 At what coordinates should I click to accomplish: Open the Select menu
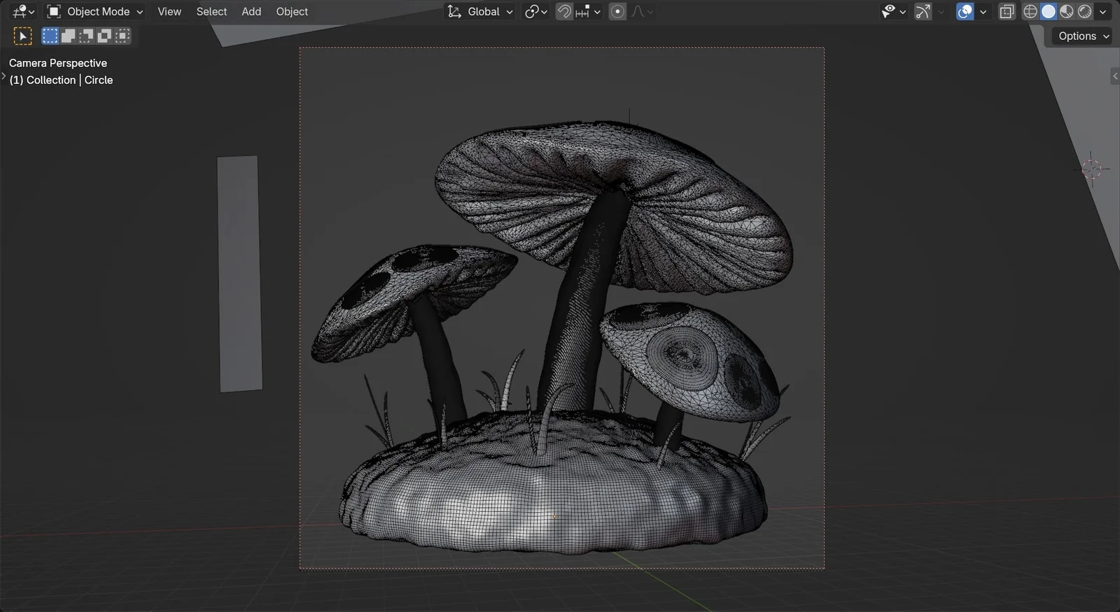pos(211,11)
